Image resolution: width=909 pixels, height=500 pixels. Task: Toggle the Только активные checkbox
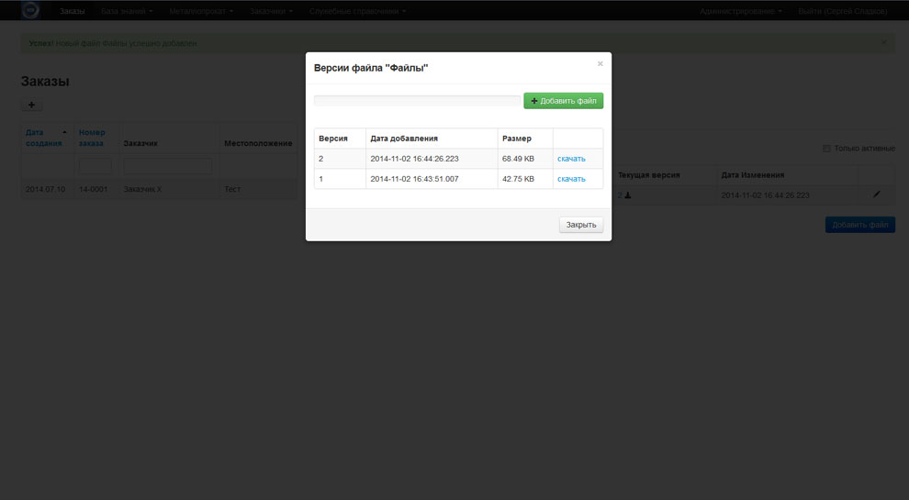826,149
